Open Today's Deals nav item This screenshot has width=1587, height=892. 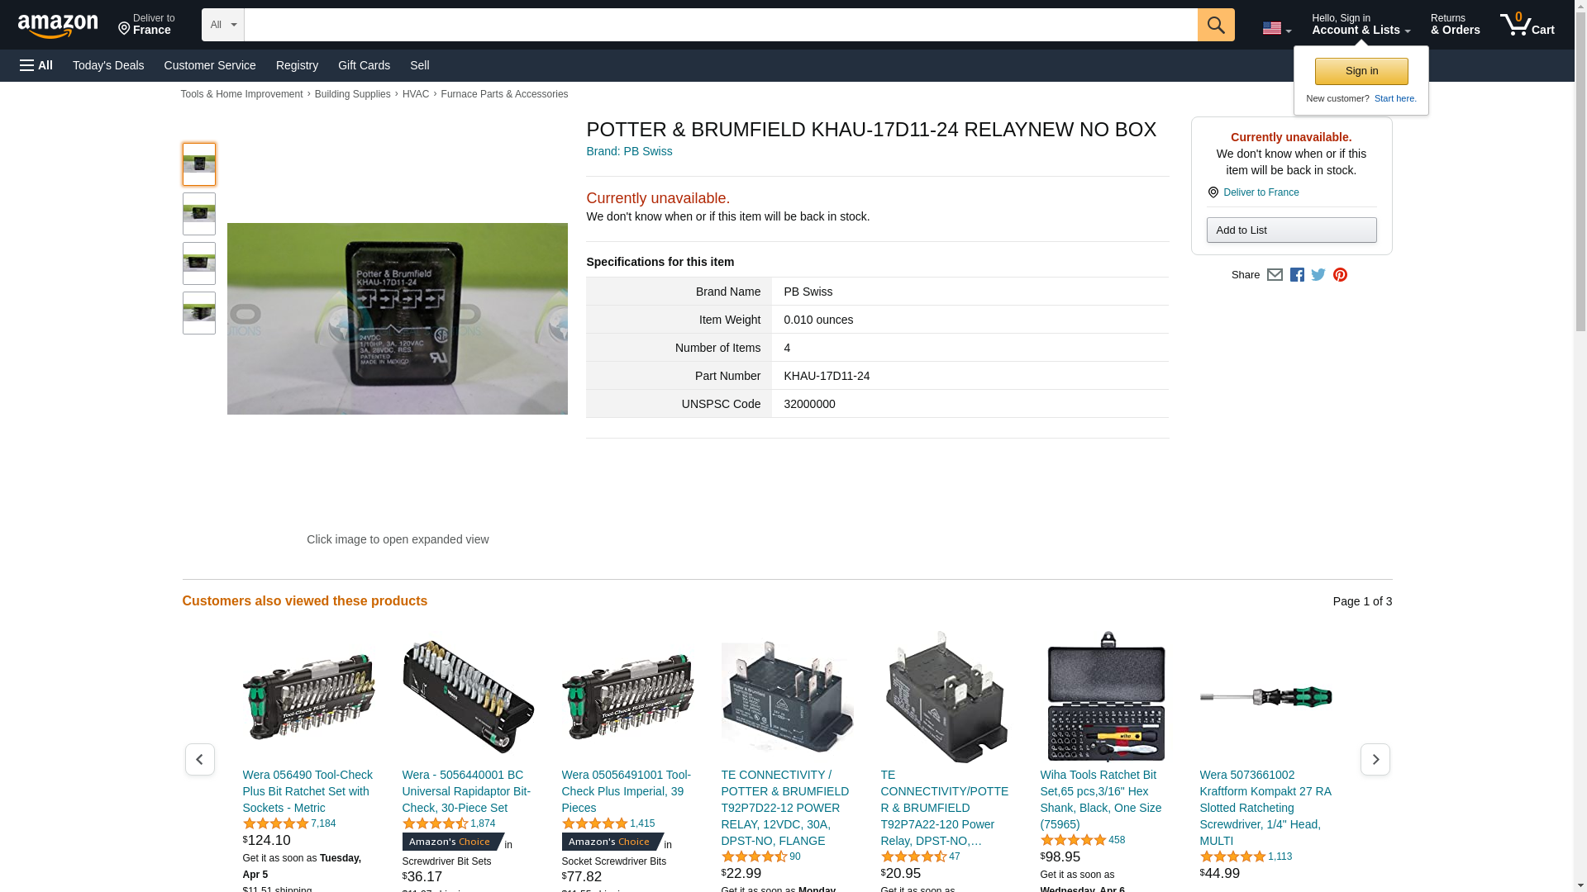click(108, 65)
